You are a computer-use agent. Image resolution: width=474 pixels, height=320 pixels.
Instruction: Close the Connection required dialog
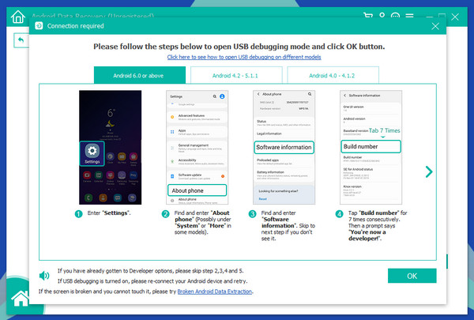tap(435, 26)
